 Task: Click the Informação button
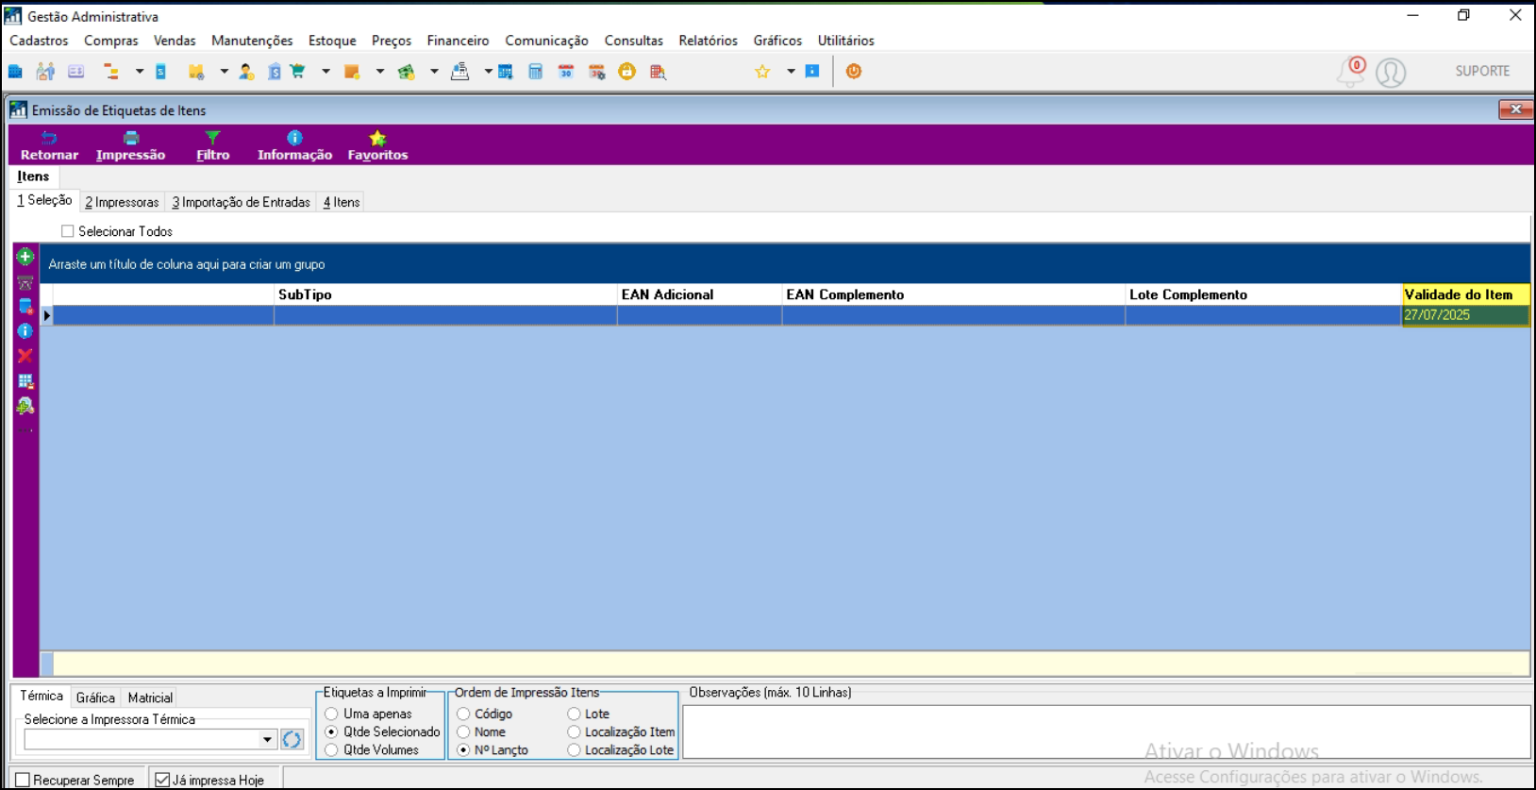pos(294,146)
